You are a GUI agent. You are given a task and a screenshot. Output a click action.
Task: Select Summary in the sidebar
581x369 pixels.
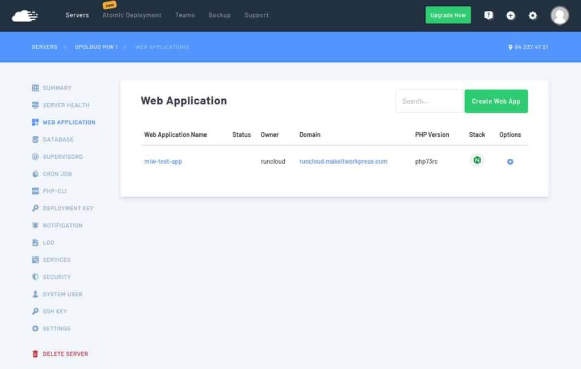57,88
